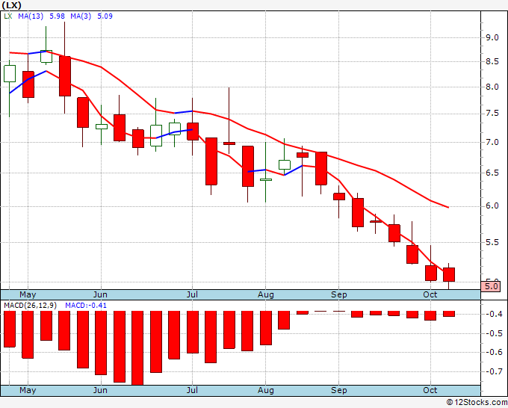Click the 5.98 moving average value

57,16
